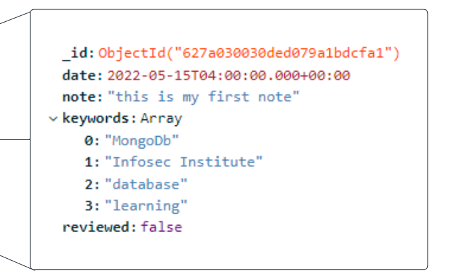Select "this is my first note" value

pos(204,97)
